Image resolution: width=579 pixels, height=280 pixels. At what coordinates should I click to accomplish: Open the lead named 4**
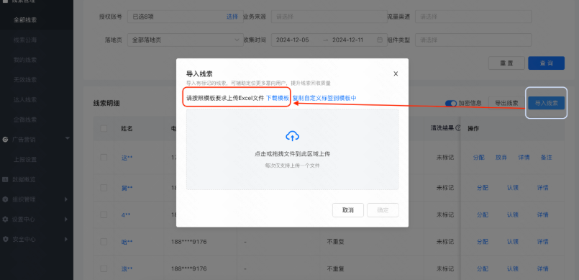click(x=126, y=214)
